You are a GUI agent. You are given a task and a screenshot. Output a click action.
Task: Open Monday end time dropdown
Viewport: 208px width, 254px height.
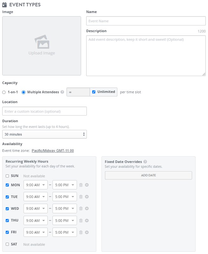(65, 185)
